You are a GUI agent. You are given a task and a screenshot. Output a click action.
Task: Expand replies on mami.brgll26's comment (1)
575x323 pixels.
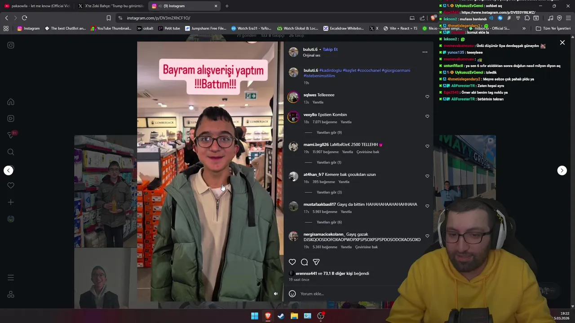tap(329, 162)
